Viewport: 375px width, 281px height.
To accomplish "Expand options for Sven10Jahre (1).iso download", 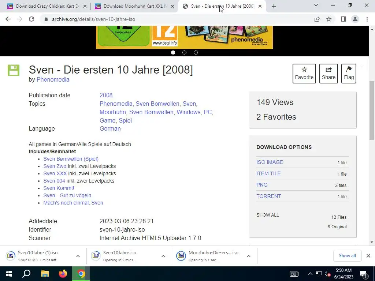I will (x=78, y=256).
